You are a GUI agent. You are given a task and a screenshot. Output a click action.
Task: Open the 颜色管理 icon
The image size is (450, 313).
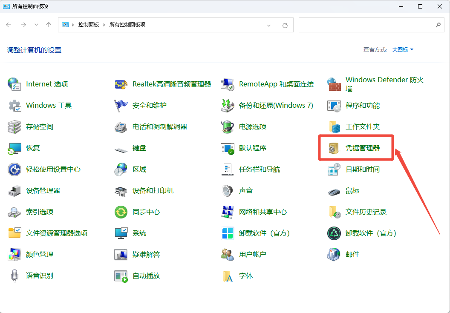pyautogui.click(x=14, y=255)
